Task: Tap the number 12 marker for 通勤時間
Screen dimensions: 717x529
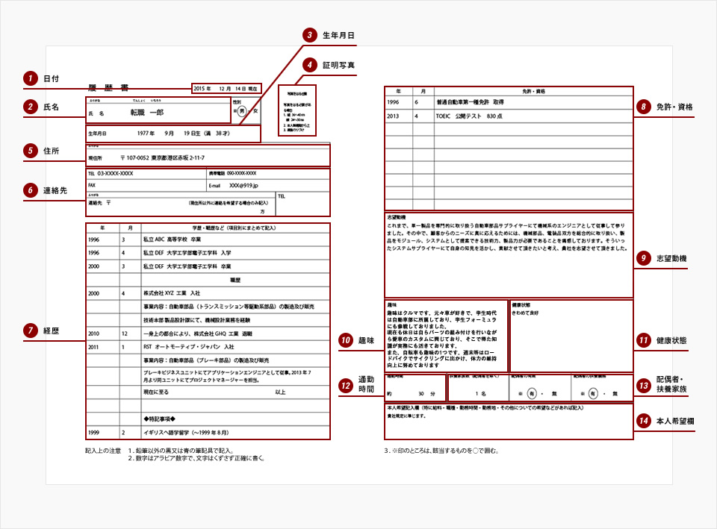Action: 345,385
